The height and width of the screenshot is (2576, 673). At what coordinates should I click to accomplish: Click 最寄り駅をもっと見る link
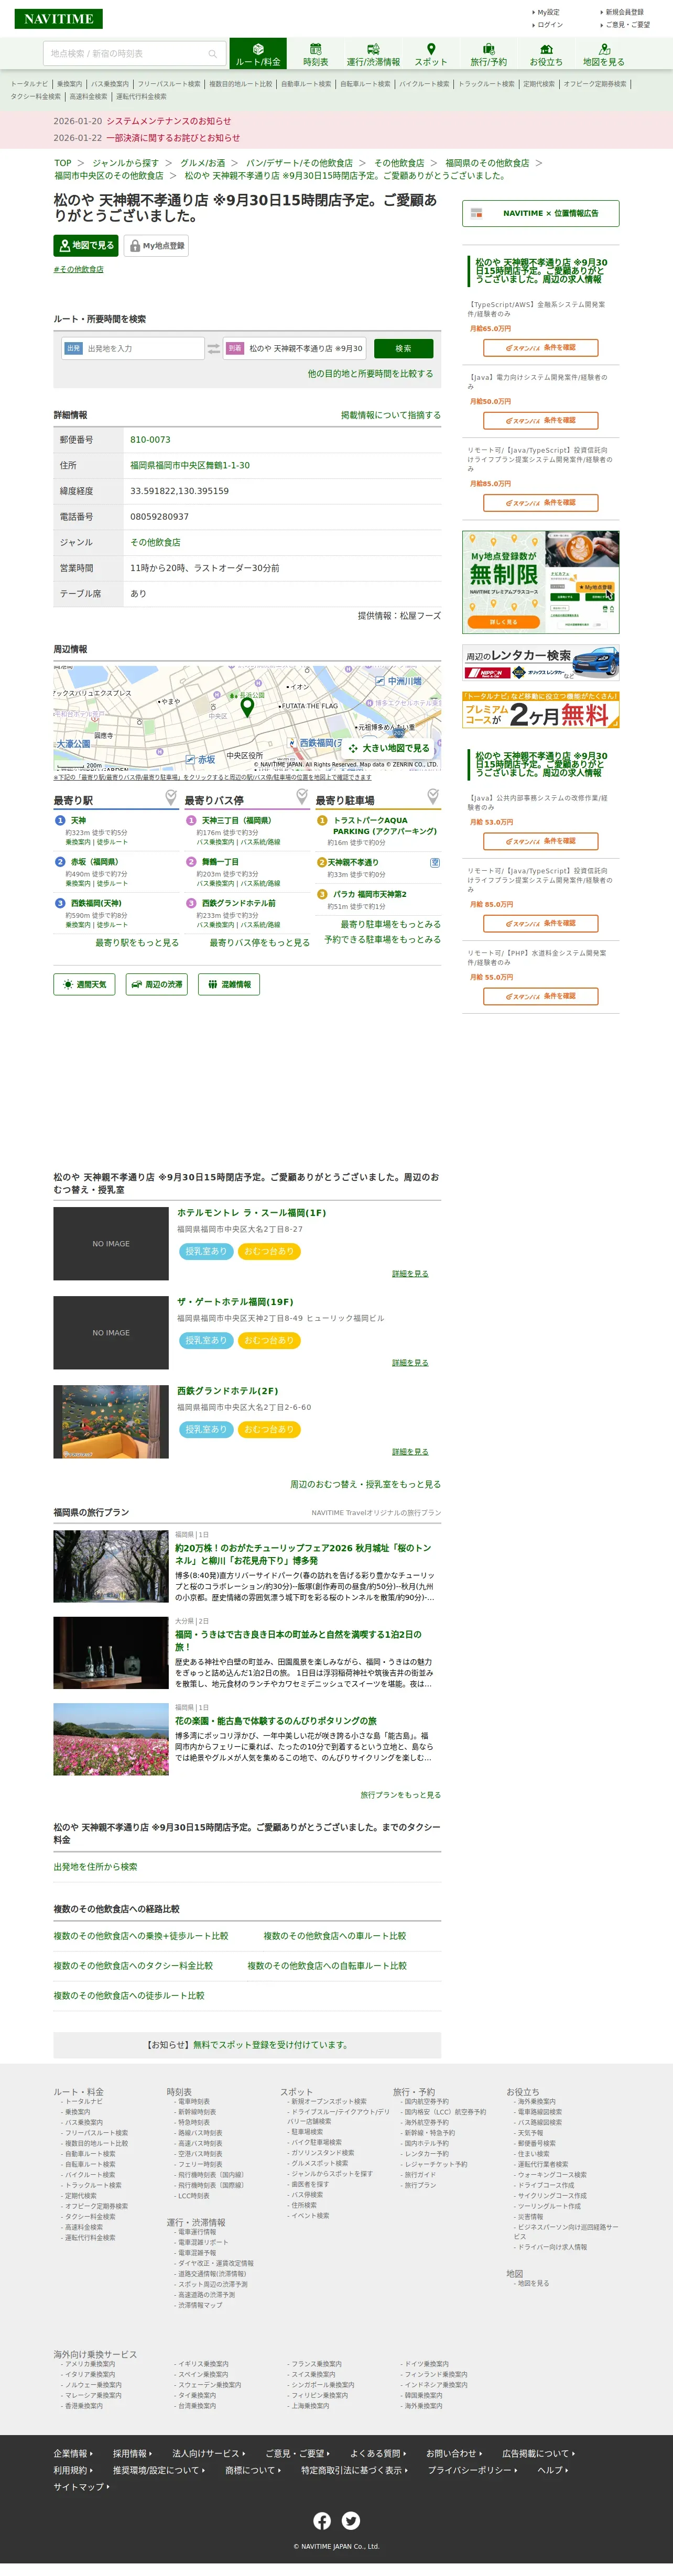[137, 943]
